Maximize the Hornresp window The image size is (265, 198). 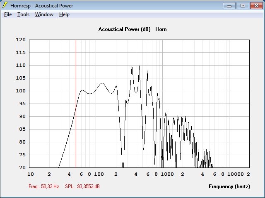243,6
